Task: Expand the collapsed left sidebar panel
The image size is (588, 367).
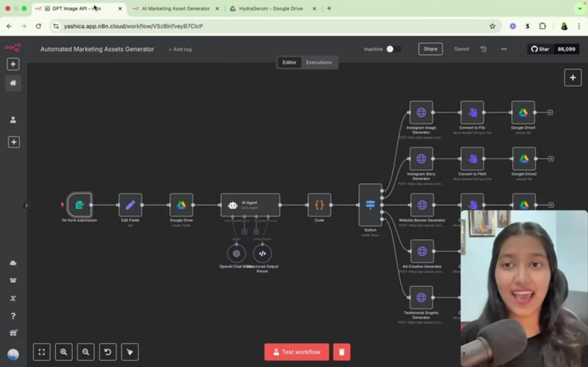Action: pos(26,206)
